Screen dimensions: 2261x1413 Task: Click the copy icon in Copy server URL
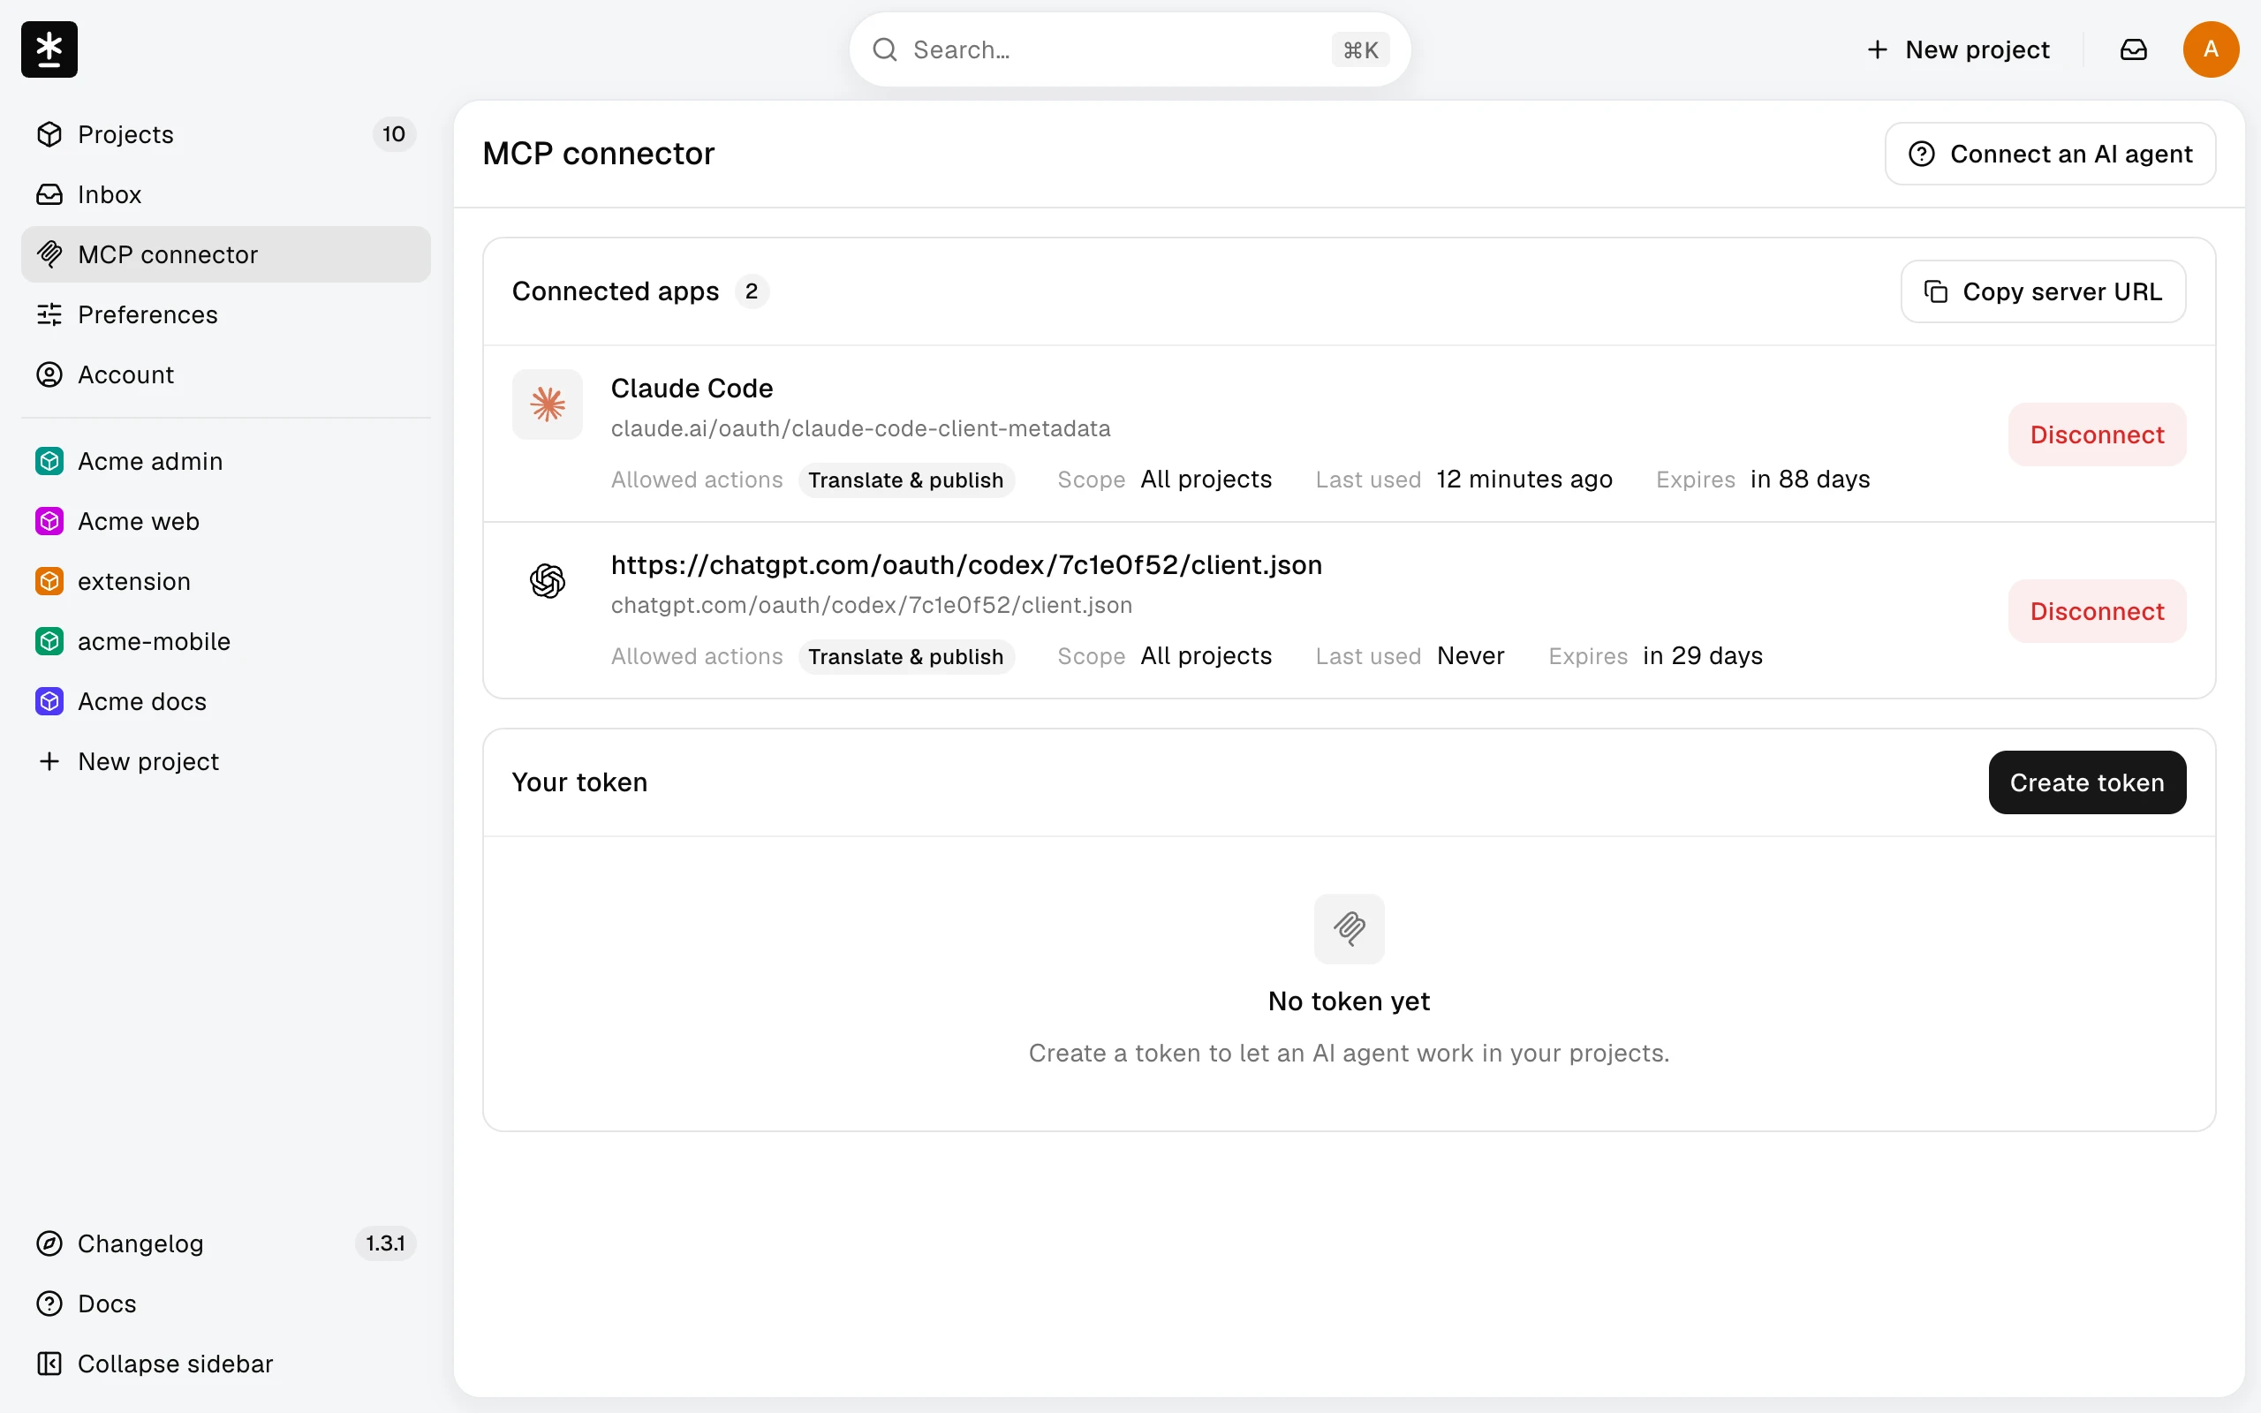coord(1935,291)
